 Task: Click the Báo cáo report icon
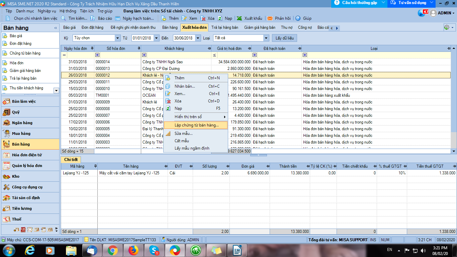(x=93, y=18)
